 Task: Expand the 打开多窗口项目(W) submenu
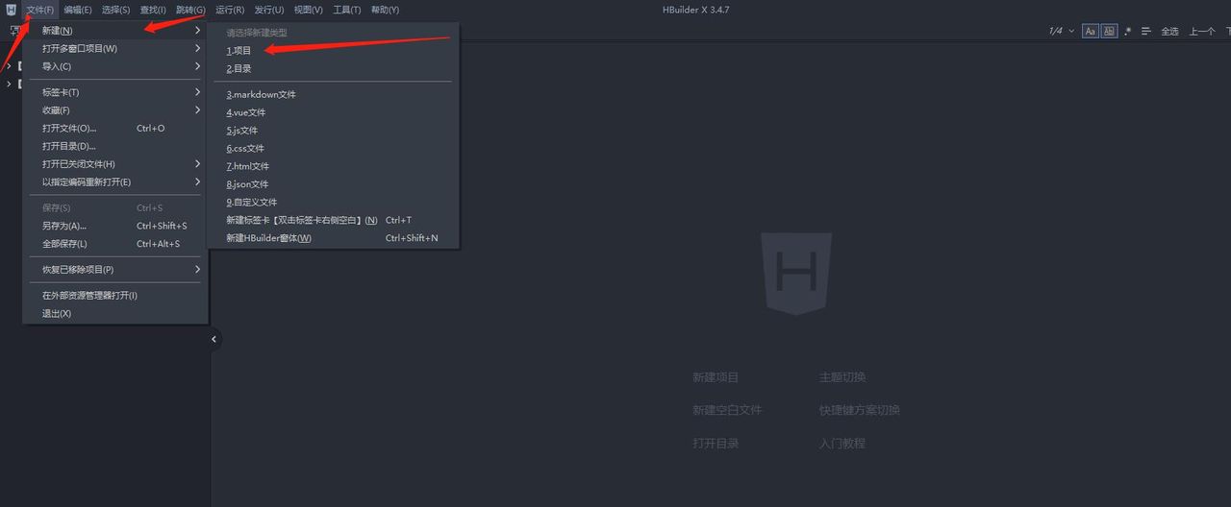115,48
